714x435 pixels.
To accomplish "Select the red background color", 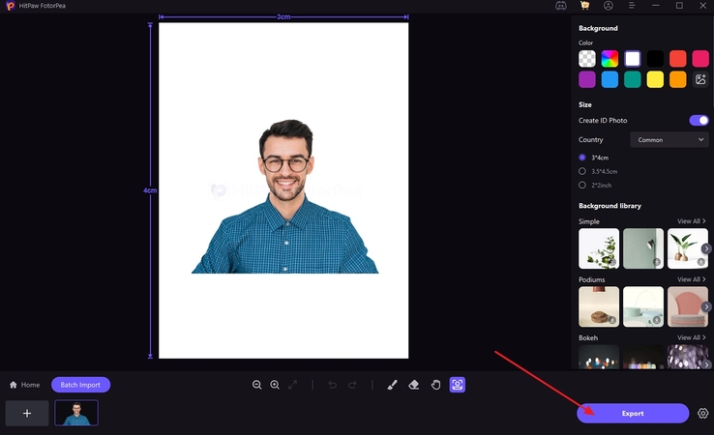I will [x=678, y=59].
